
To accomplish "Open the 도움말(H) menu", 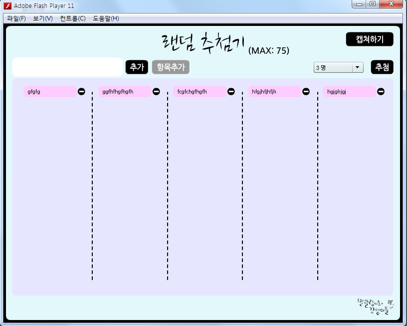I will click(106, 18).
